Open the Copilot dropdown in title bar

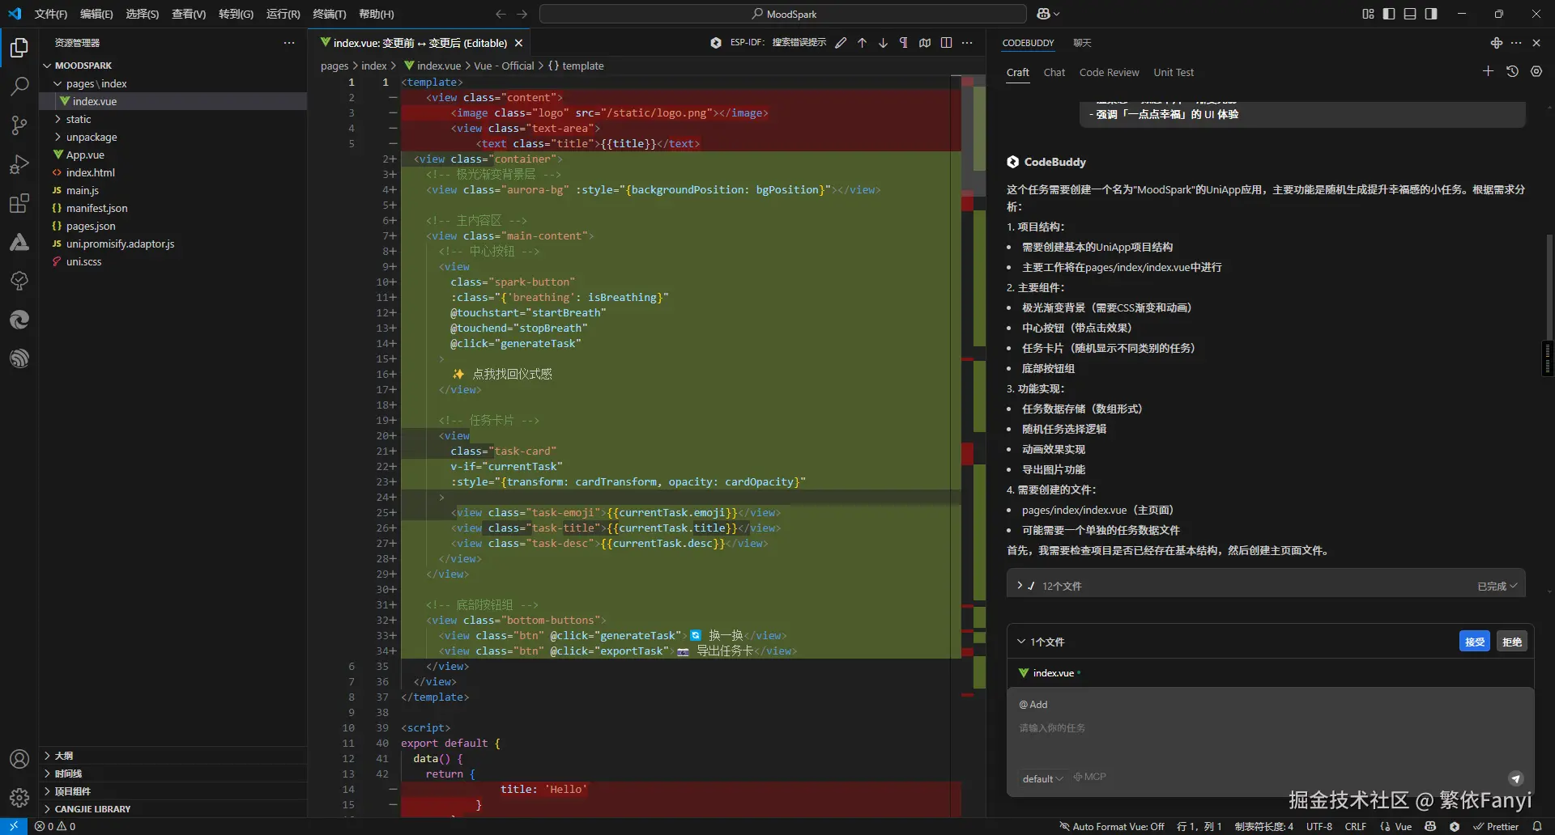click(x=1048, y=14)
